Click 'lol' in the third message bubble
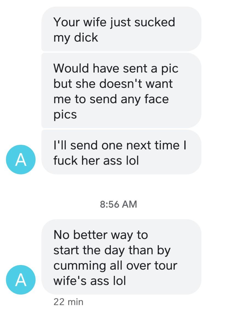 pos(132,161)
